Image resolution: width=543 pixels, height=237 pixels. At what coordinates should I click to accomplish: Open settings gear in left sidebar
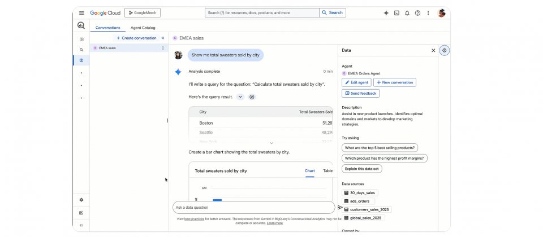tap(81, 200)
